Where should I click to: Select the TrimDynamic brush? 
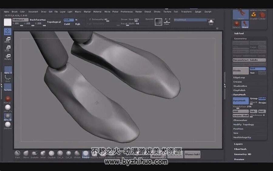point(86,154)
